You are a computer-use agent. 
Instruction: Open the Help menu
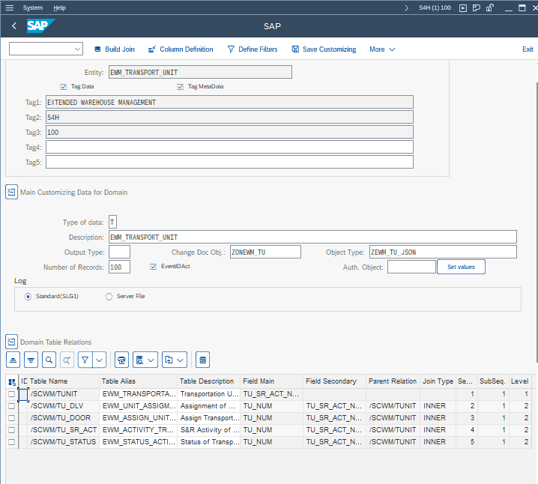(59, 7)
